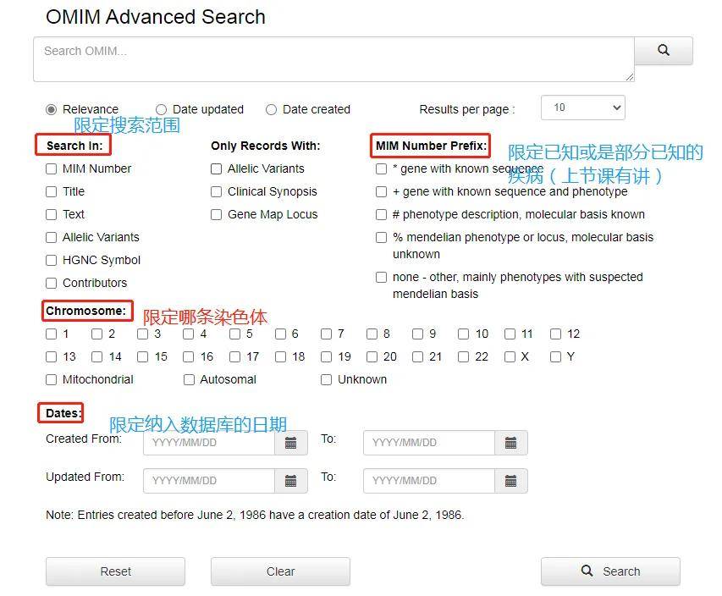Screen dimensions: 722x596
Task: Tick the Mitochondrial chromosome checkbox
Action: coord(52,379)
